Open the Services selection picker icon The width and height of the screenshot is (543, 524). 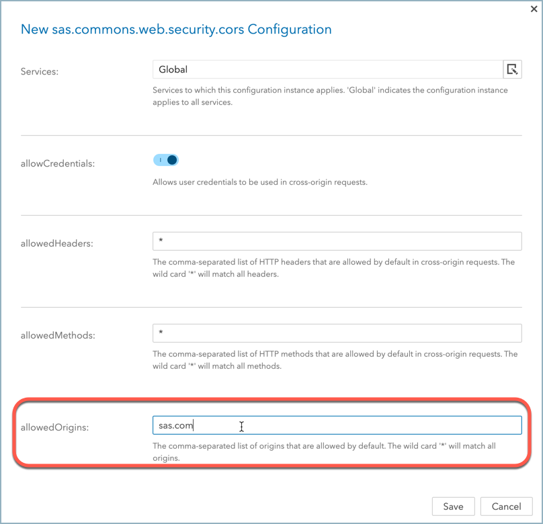click(x=512, y=69)
